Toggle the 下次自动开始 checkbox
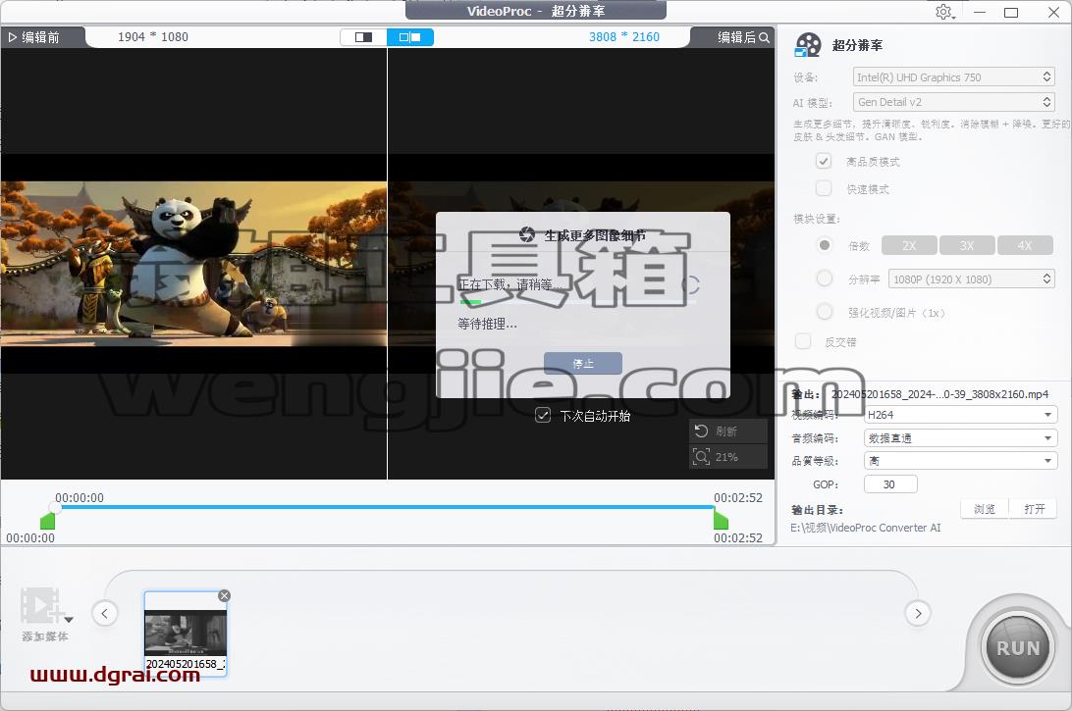 pyautogui.click(x=543, y=415)
